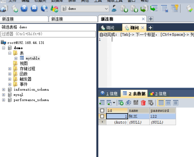Screen dimensions: 194x157
Task: Expand the 存储过程 folder
Action: (10, 69)
